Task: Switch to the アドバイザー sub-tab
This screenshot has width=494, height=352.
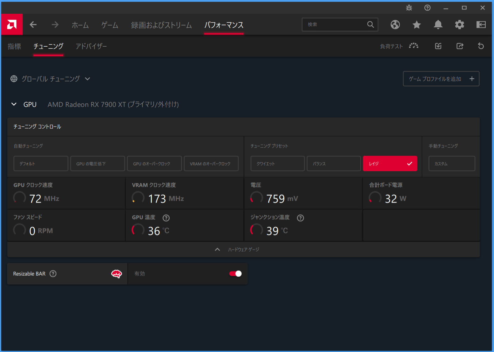Action: (91, 46)
